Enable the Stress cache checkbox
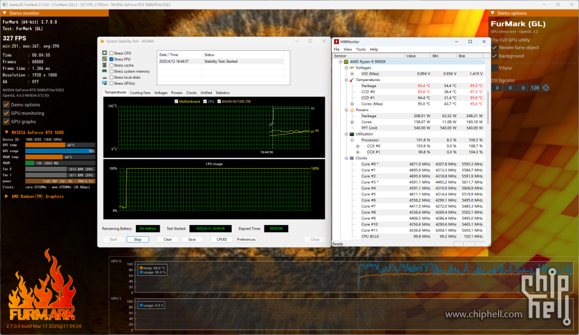 [x=111, y=65]
